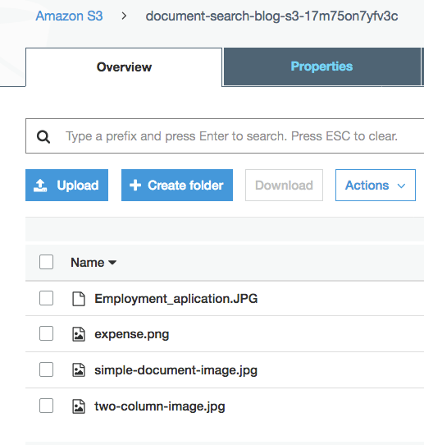
Task: Click the search magnifier icon
Action: 43,137
